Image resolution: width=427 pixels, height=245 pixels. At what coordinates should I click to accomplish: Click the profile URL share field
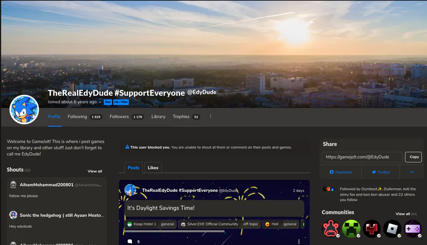coord(362,157)
